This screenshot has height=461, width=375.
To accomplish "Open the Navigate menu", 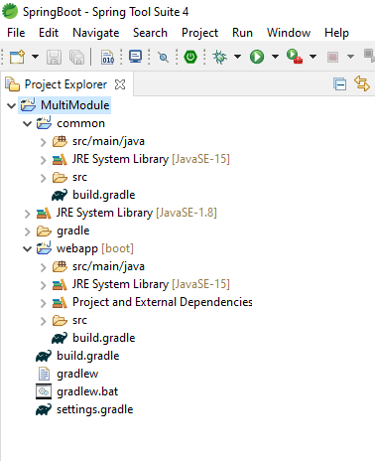I will (96, 33).
